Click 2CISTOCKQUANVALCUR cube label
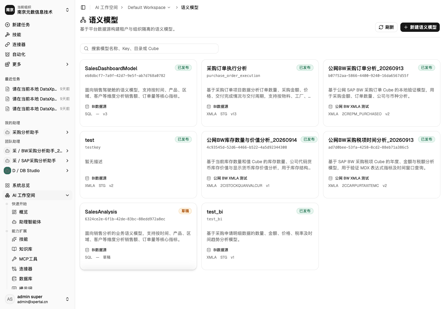The image size is (445, 309). [x=241, y=186]
